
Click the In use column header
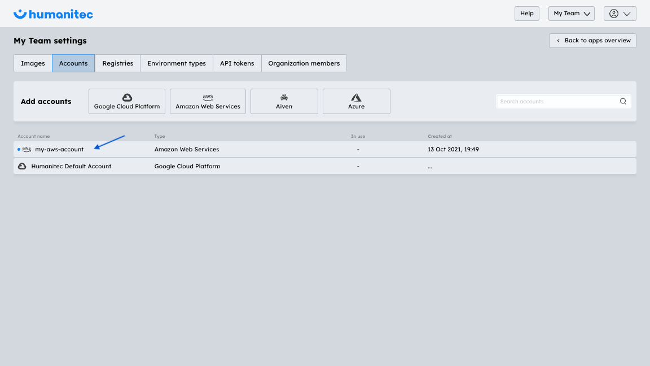[x=358, y=136]
